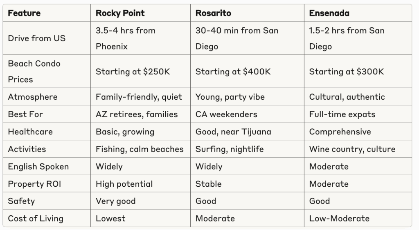Screen dimensions: 419x230
Task: Click the Starting at $250K cell
Action: click(x=133, y=71)
